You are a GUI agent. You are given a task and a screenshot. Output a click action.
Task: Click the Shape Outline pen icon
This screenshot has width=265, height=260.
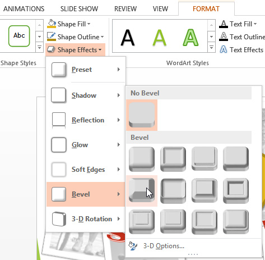[x=52, y=37]
